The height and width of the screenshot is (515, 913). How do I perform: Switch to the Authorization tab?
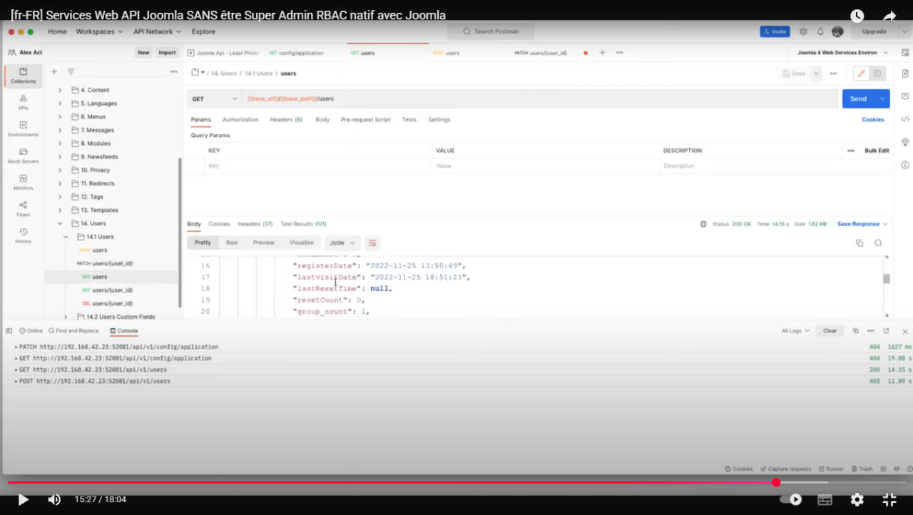pos(240,120)
